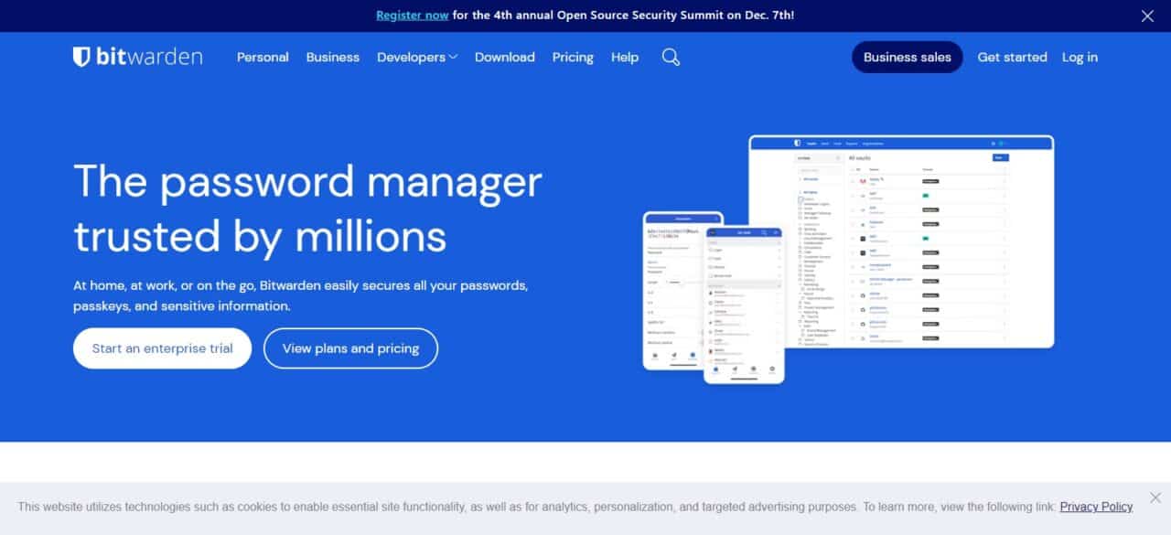View plans and pricing
Screen dimensions: 1171x535
[x=350, y=348]
